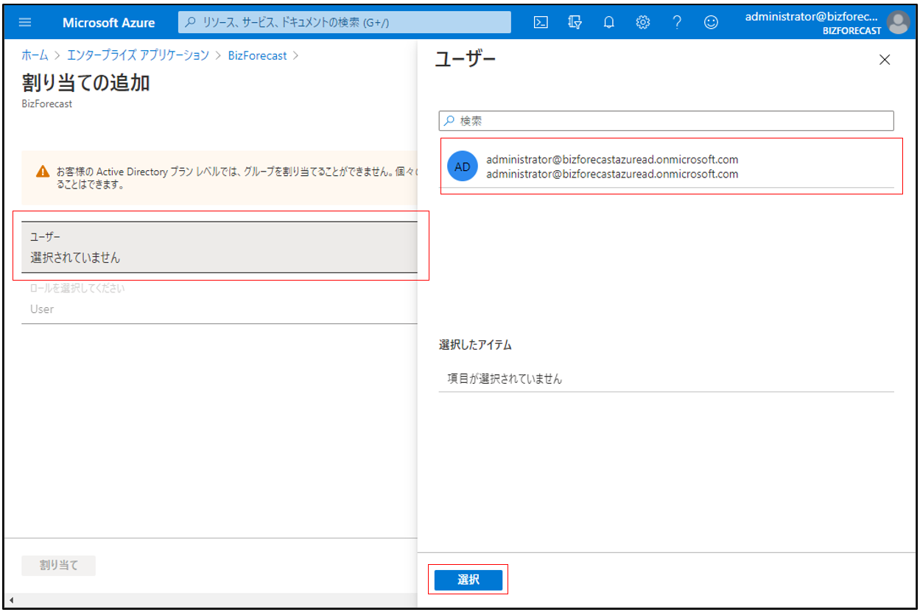Click the ユーザー 選択されていません row
Viewport: 920px width, 612px height.
pos(220,247)
